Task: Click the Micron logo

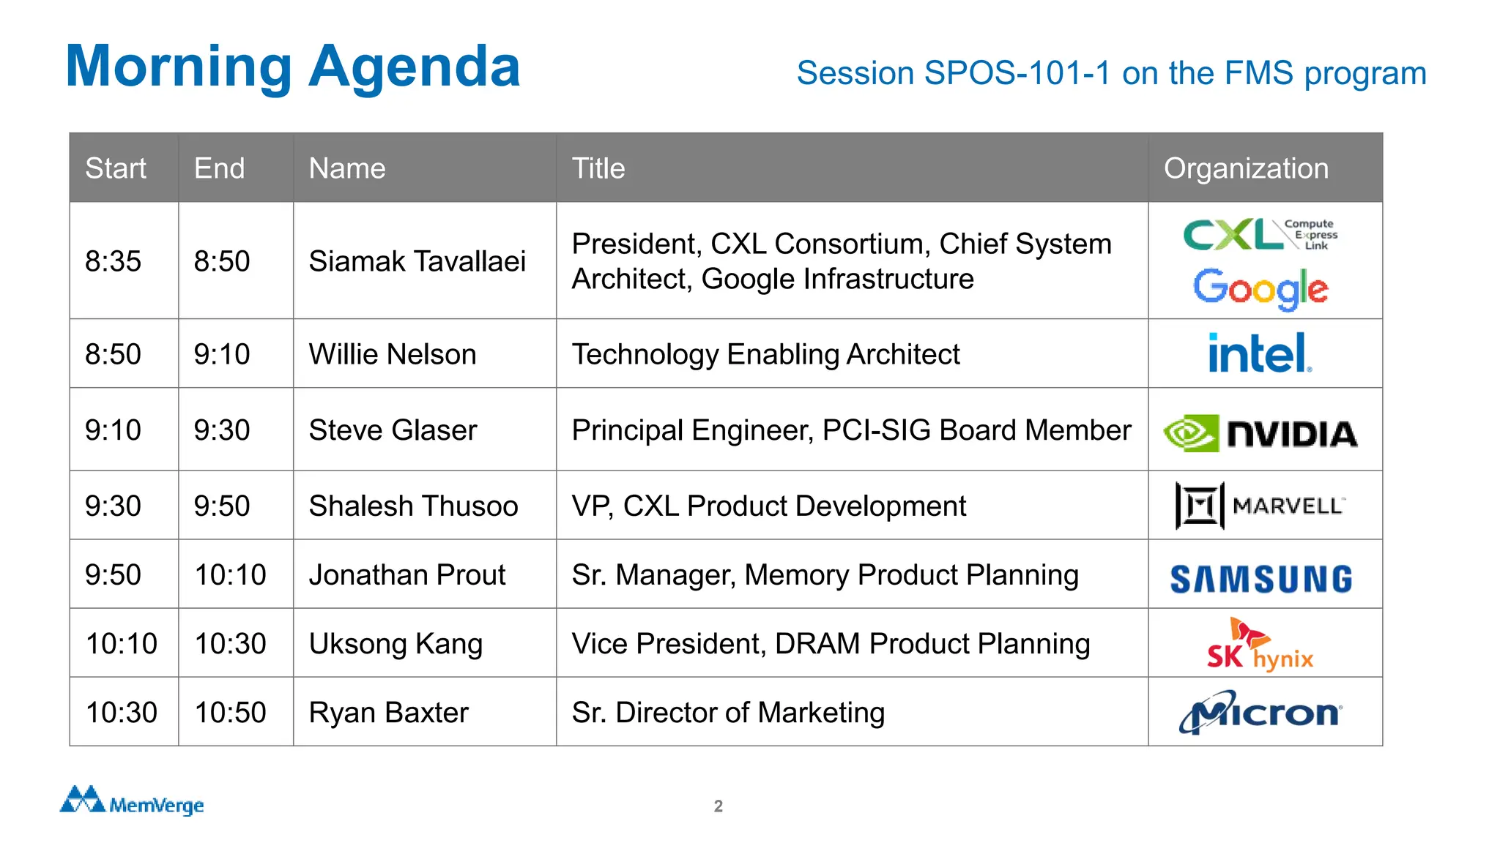Action: (x=1260, y=712)
